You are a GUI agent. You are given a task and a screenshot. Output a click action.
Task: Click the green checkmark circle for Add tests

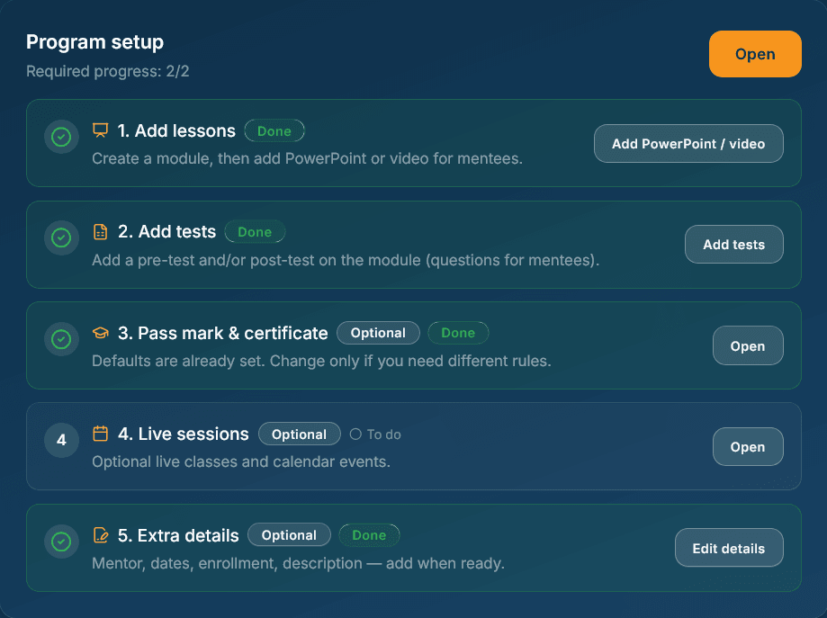click(x=61, y=237)
